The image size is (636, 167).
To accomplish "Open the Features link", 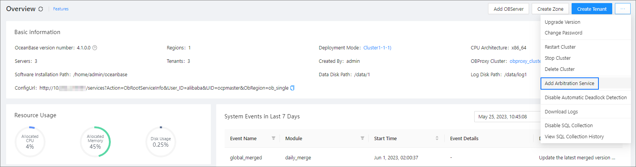I will (61, 9).
